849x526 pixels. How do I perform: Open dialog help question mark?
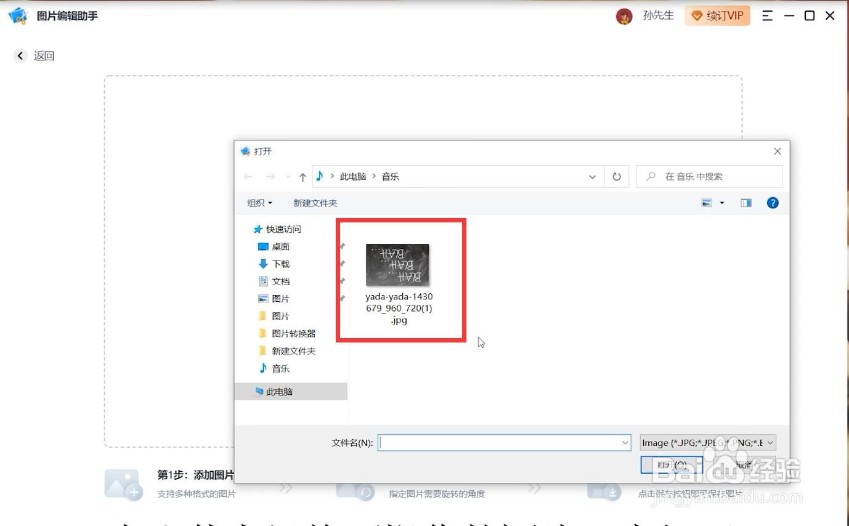coord(773,203)
